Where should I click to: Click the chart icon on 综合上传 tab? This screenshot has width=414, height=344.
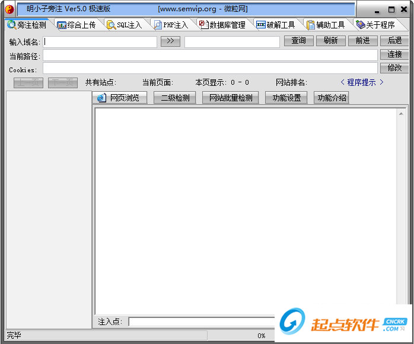coord(62,25)
